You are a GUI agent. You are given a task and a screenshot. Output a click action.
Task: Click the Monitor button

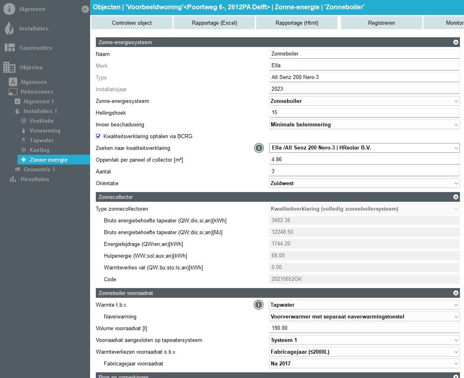coord(444,23)
